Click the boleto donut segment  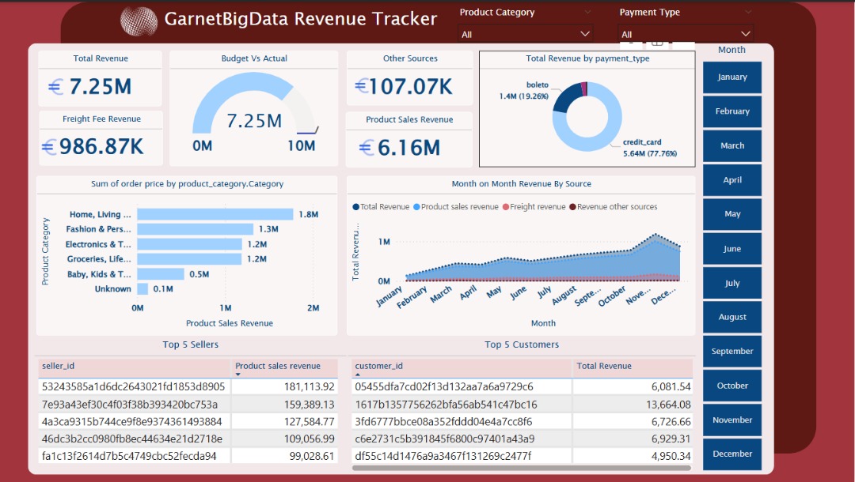565,97
